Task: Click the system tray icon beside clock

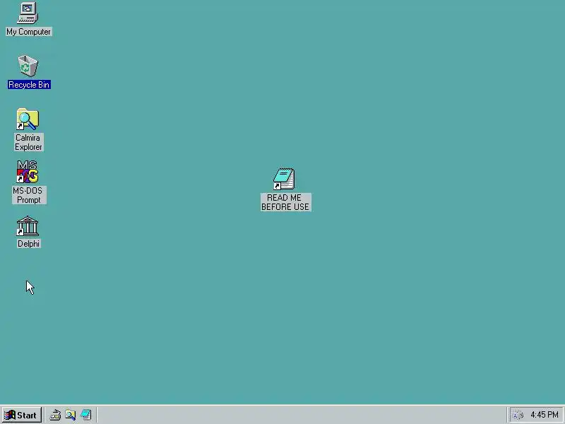Action: pos(518,416)
